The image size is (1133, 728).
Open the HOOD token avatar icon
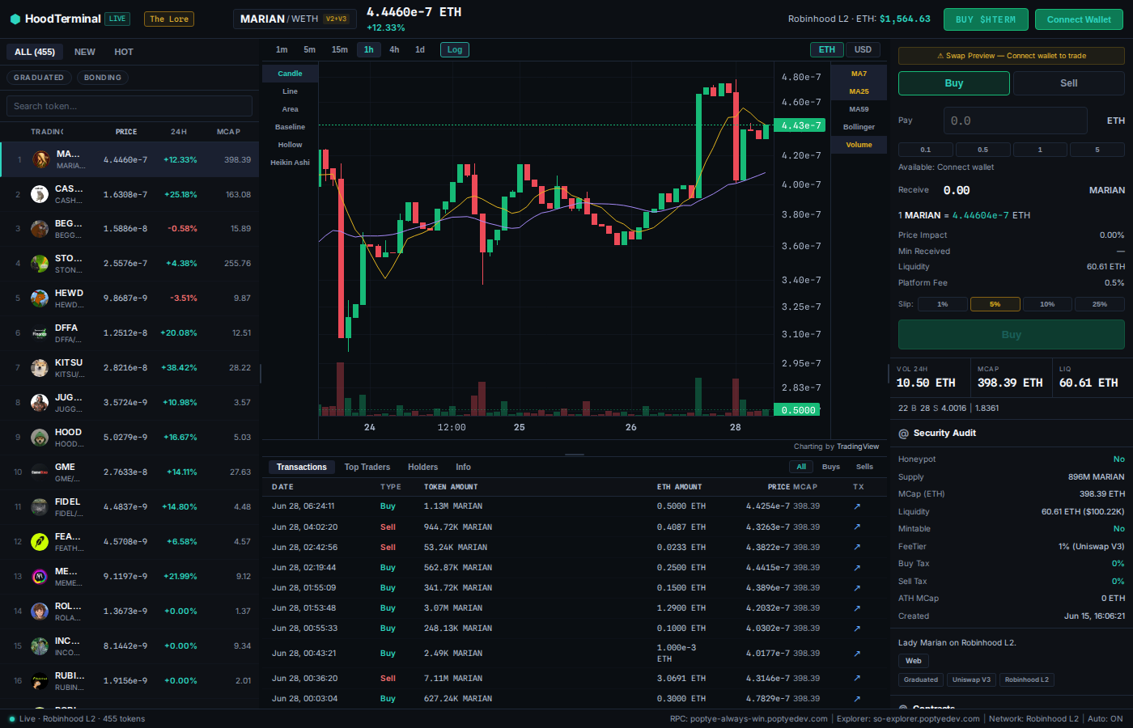point(40,438)
